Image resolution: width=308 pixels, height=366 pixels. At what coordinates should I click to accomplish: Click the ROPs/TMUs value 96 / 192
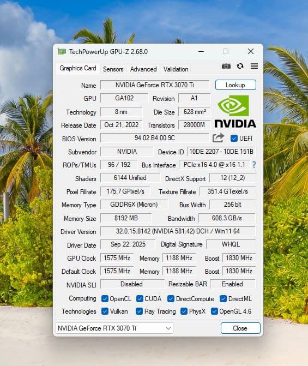point(119,165)
